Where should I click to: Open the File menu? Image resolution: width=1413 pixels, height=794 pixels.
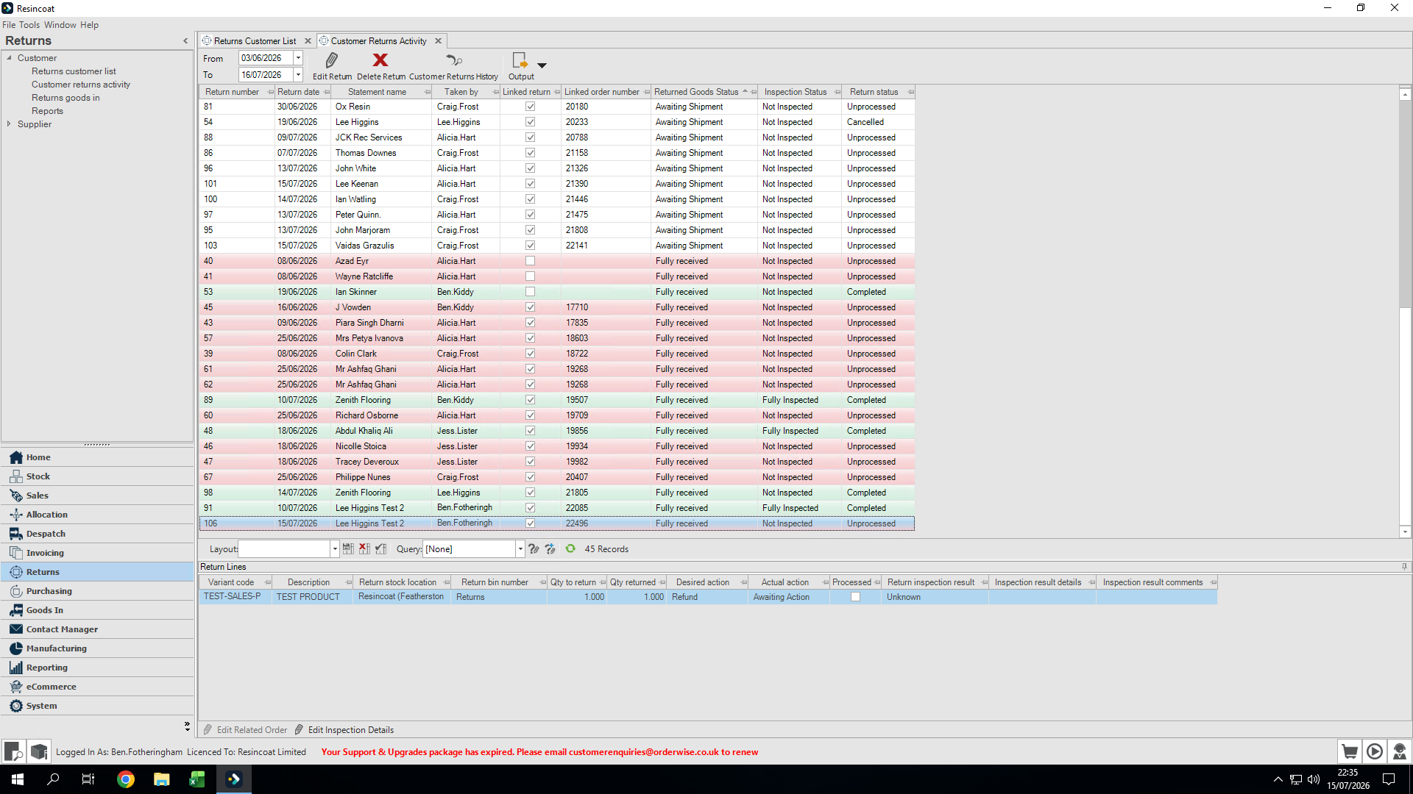coord(9,25)
